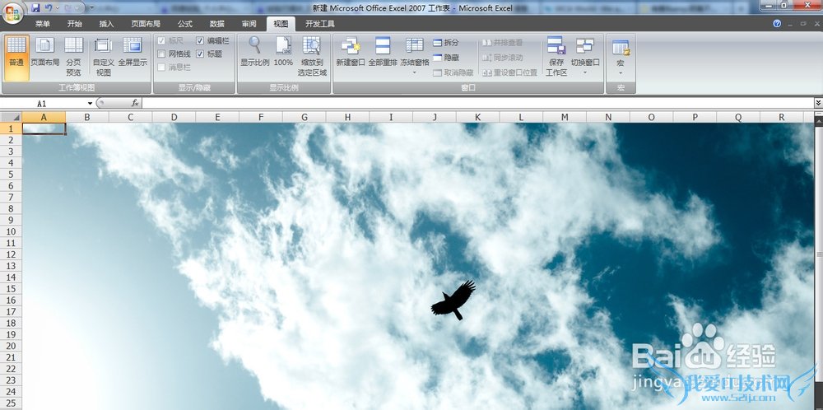Expand the 切换窗口 switch windows dropdown
The height and width of the screenshot is (410, 823).
[x=585, y=72]
